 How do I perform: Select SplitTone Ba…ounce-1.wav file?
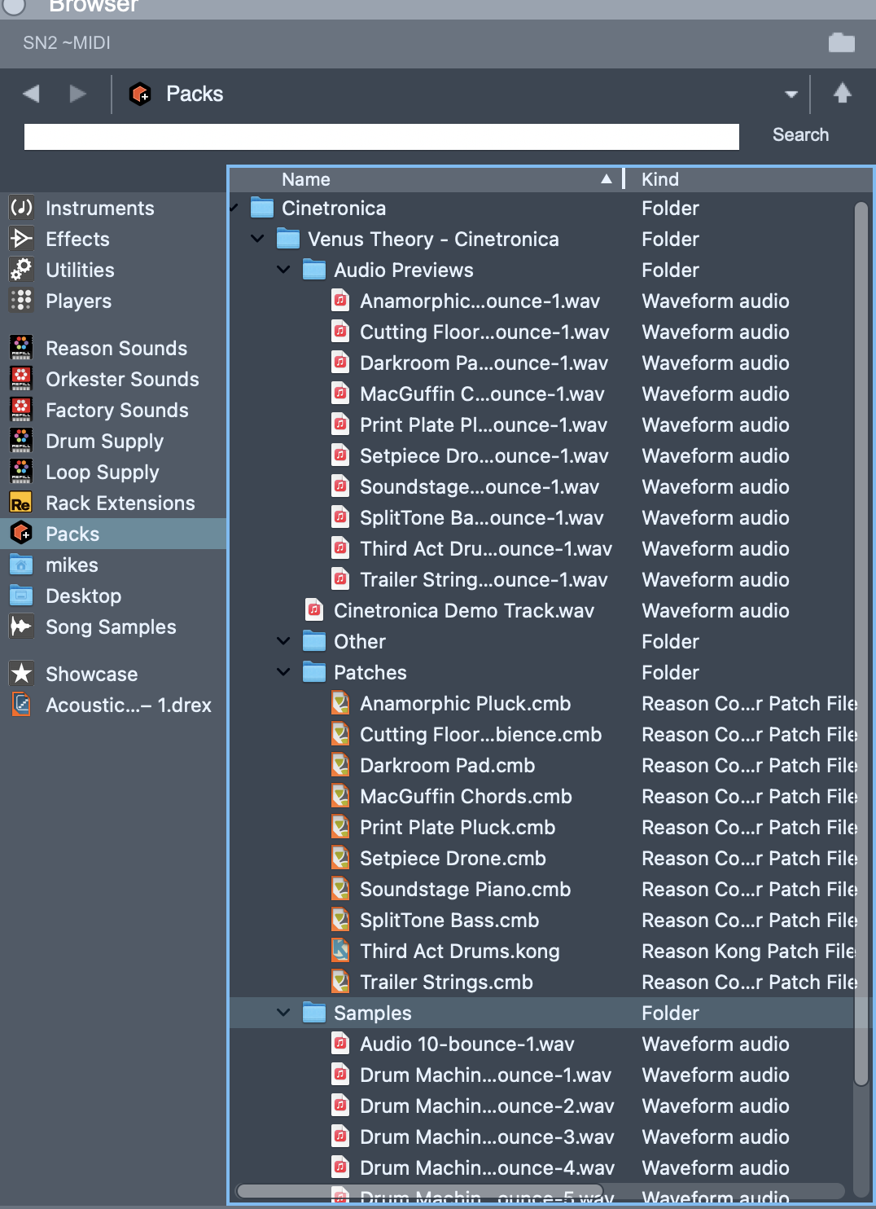pyautogui.click(x=541, y=518)
